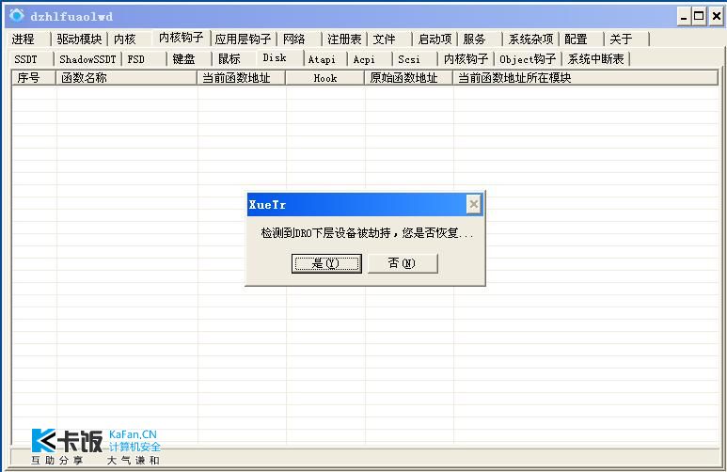This screenshot has width=727, height=472.
Task: Minimize the dzhlfuaolwd window
Action: click(684, 17)
